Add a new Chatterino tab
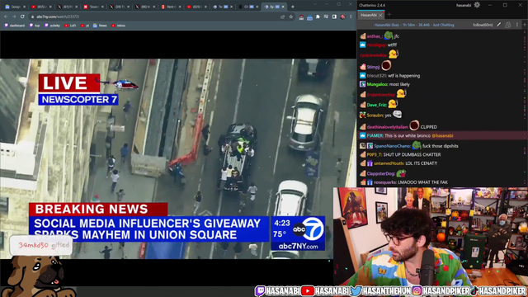 (x=389, y=15)
